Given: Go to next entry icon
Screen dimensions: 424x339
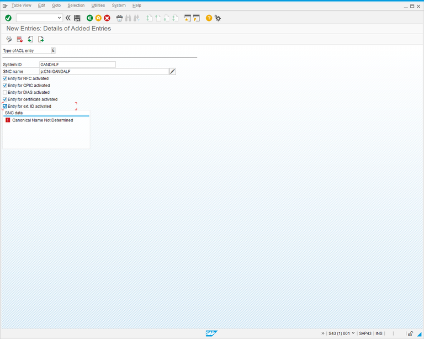Looking at the screenshot, I should [41, 39].
